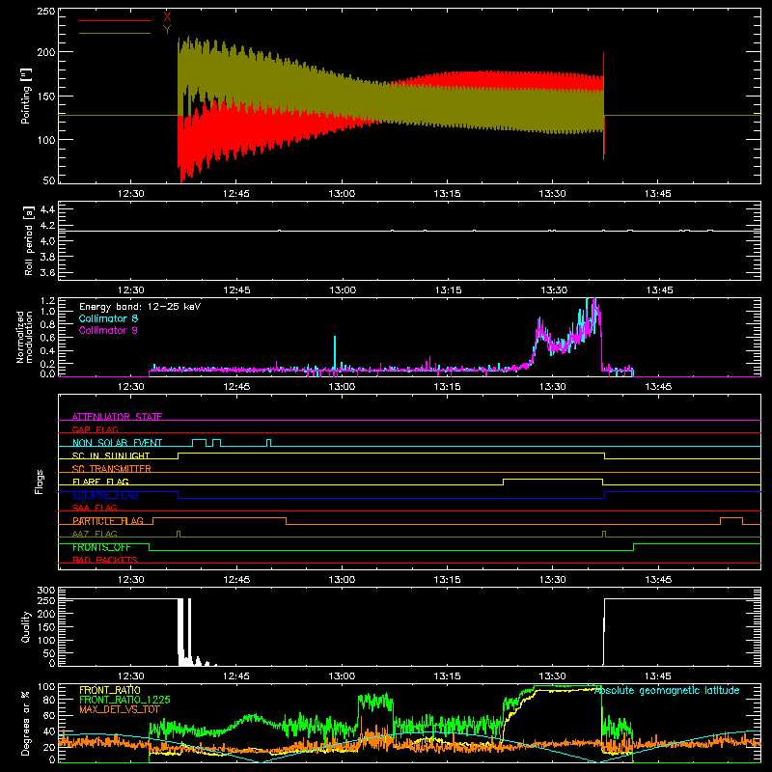Click the SC_IN_SUNLIGHT flag label
The image size is (772, 772).
tap(111, 455)
